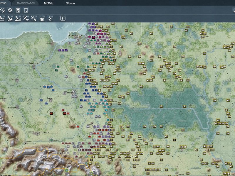Image resolution: width=235 pixels, height=176 pixels.
Task: Click the MOVE mode label
Action: 48,3
